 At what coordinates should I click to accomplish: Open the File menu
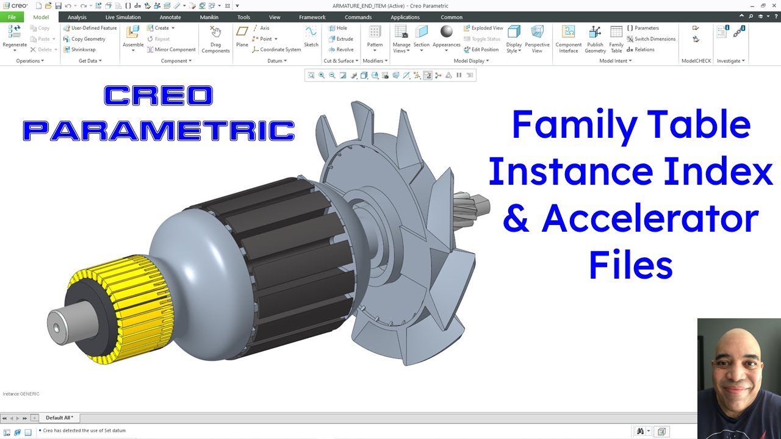pos(12,17)
